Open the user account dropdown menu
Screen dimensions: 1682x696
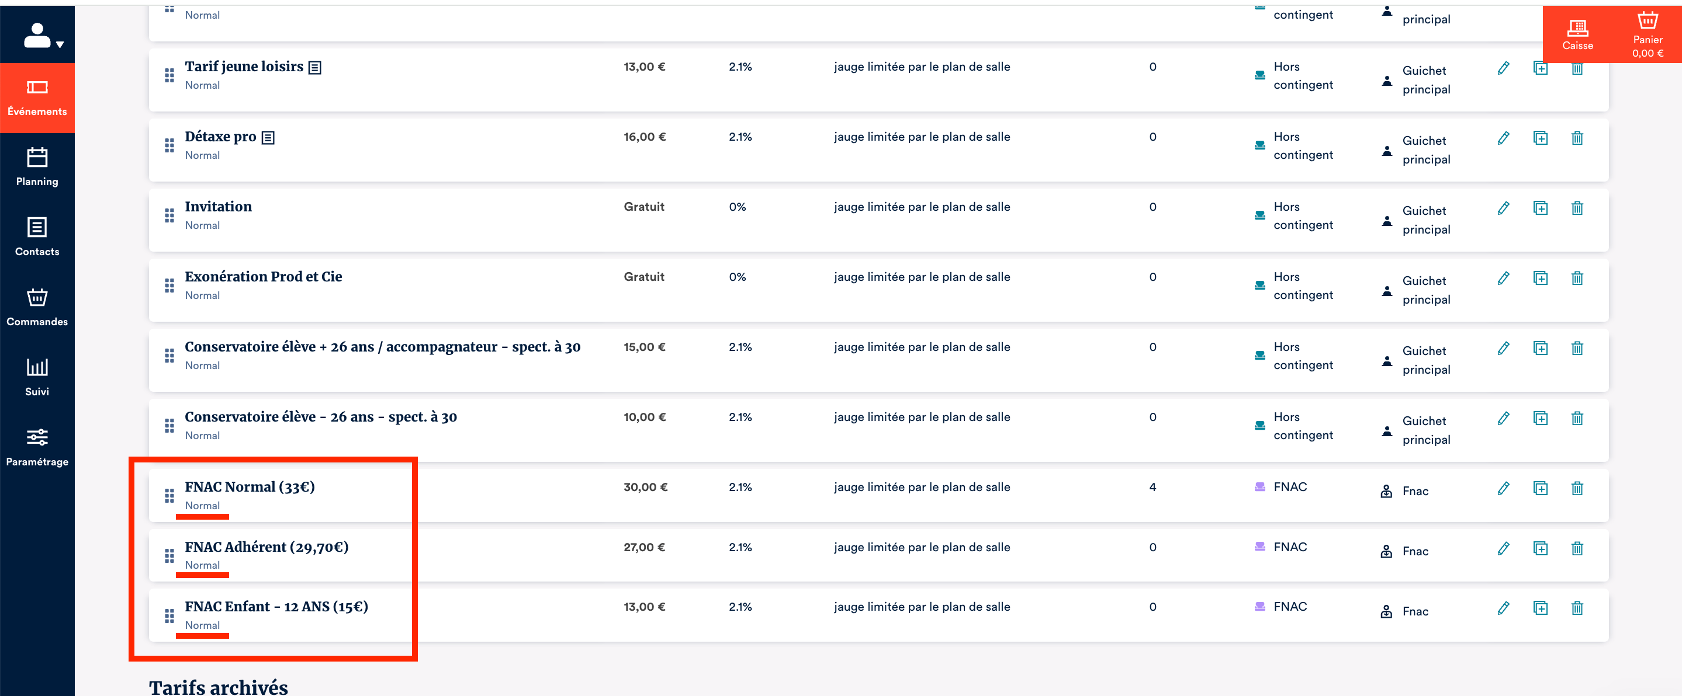tap(43, 37)
